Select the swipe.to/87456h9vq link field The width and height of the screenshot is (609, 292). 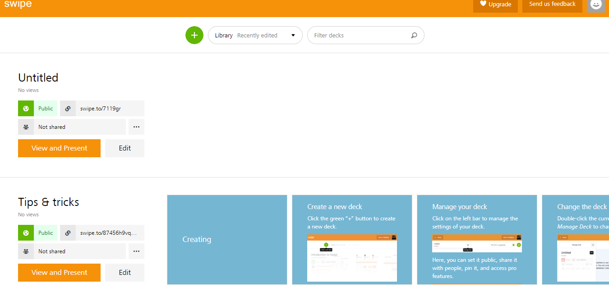110,233
